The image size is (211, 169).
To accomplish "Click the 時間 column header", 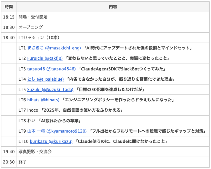I will (9, 6).
